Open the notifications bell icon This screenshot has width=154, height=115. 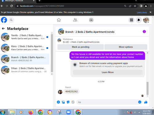click(139, 20)
